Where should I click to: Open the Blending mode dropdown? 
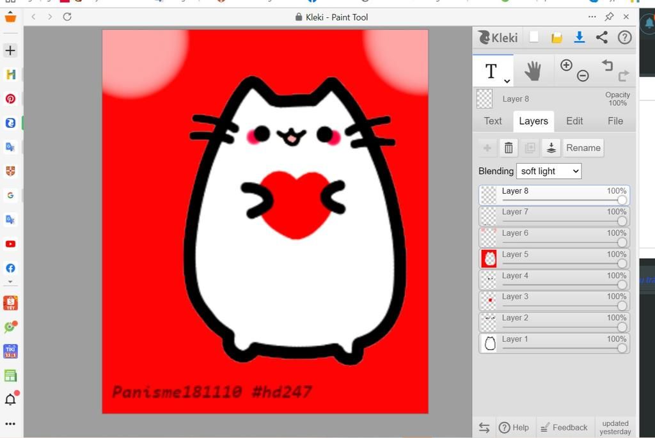tap(548, 171)
